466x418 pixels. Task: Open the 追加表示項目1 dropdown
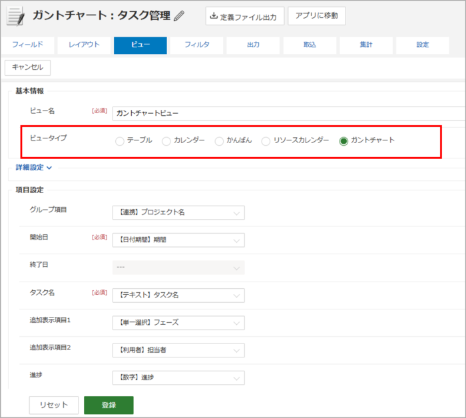click(x=178, y=323)
